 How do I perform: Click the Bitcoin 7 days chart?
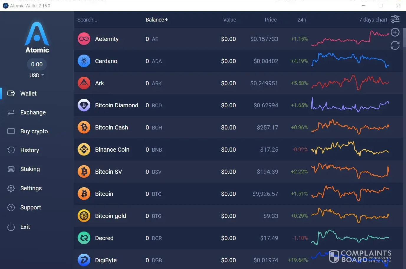coord(350,193)
